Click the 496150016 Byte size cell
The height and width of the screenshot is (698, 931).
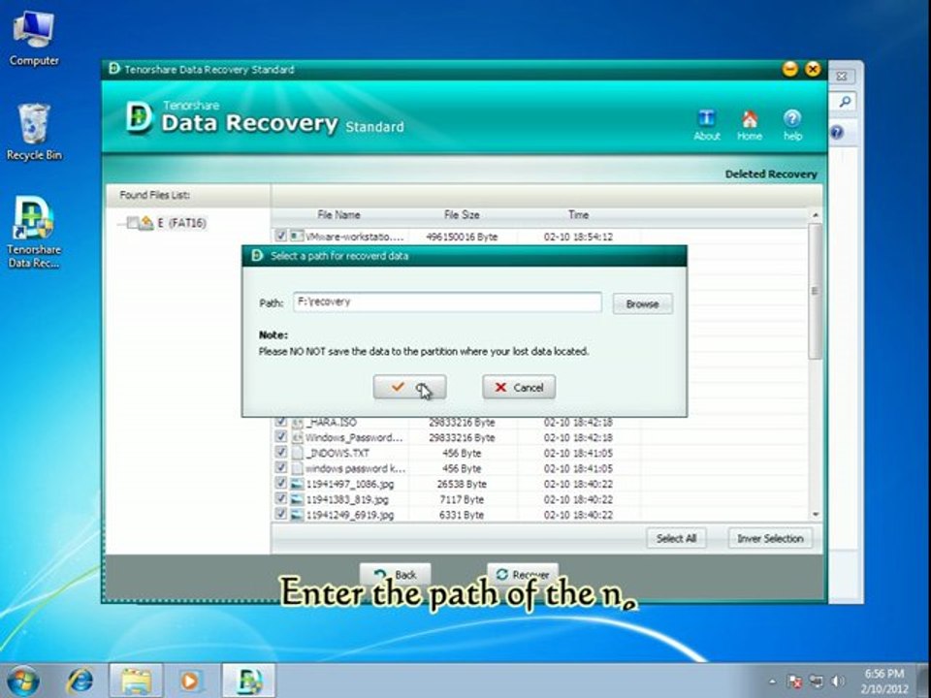(x=462, y=237)
